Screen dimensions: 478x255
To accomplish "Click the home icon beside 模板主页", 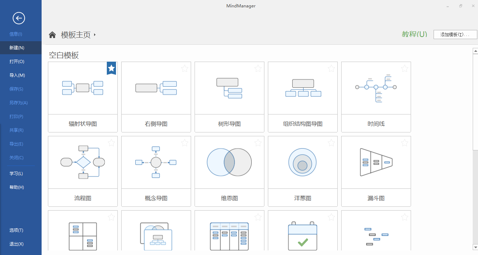I will (52, 35).
